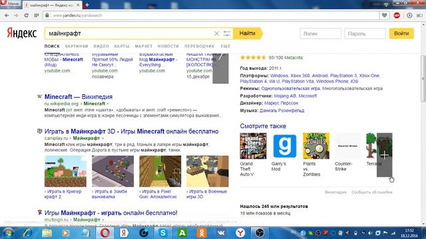Switch to the ВИДЕО tab
426x239 pixels.
pos(101,46)
